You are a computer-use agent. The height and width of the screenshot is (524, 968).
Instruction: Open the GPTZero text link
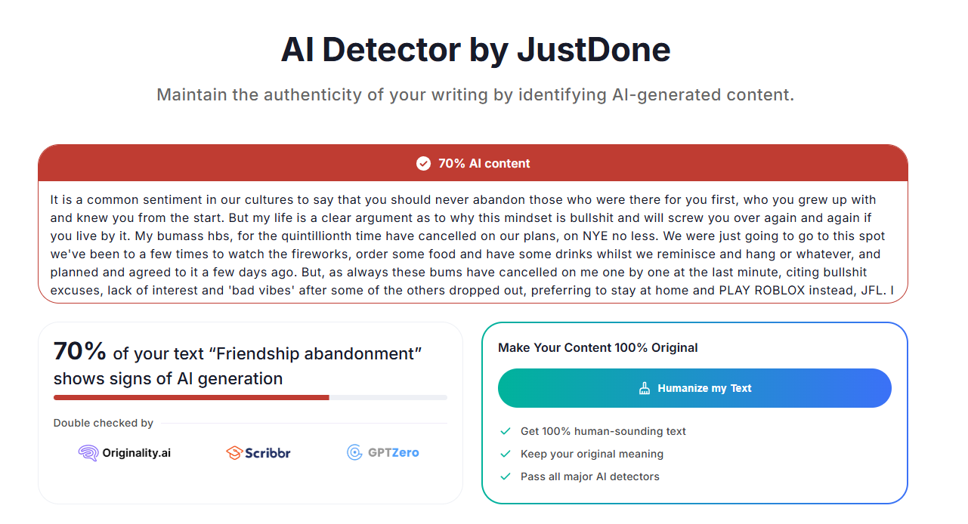[x=393, y=453]
